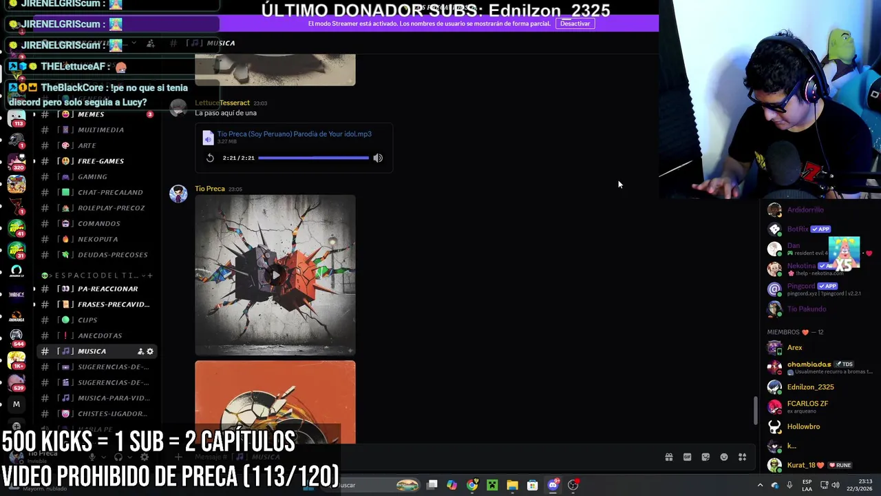
Task: Open File Explorer from taskbar
Action: click(x=512, y=485)
